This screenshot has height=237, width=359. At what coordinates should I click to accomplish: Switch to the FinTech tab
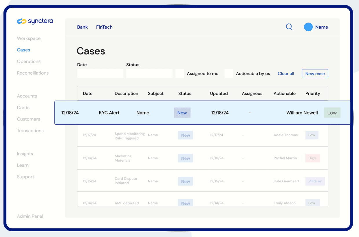[104, 27]
